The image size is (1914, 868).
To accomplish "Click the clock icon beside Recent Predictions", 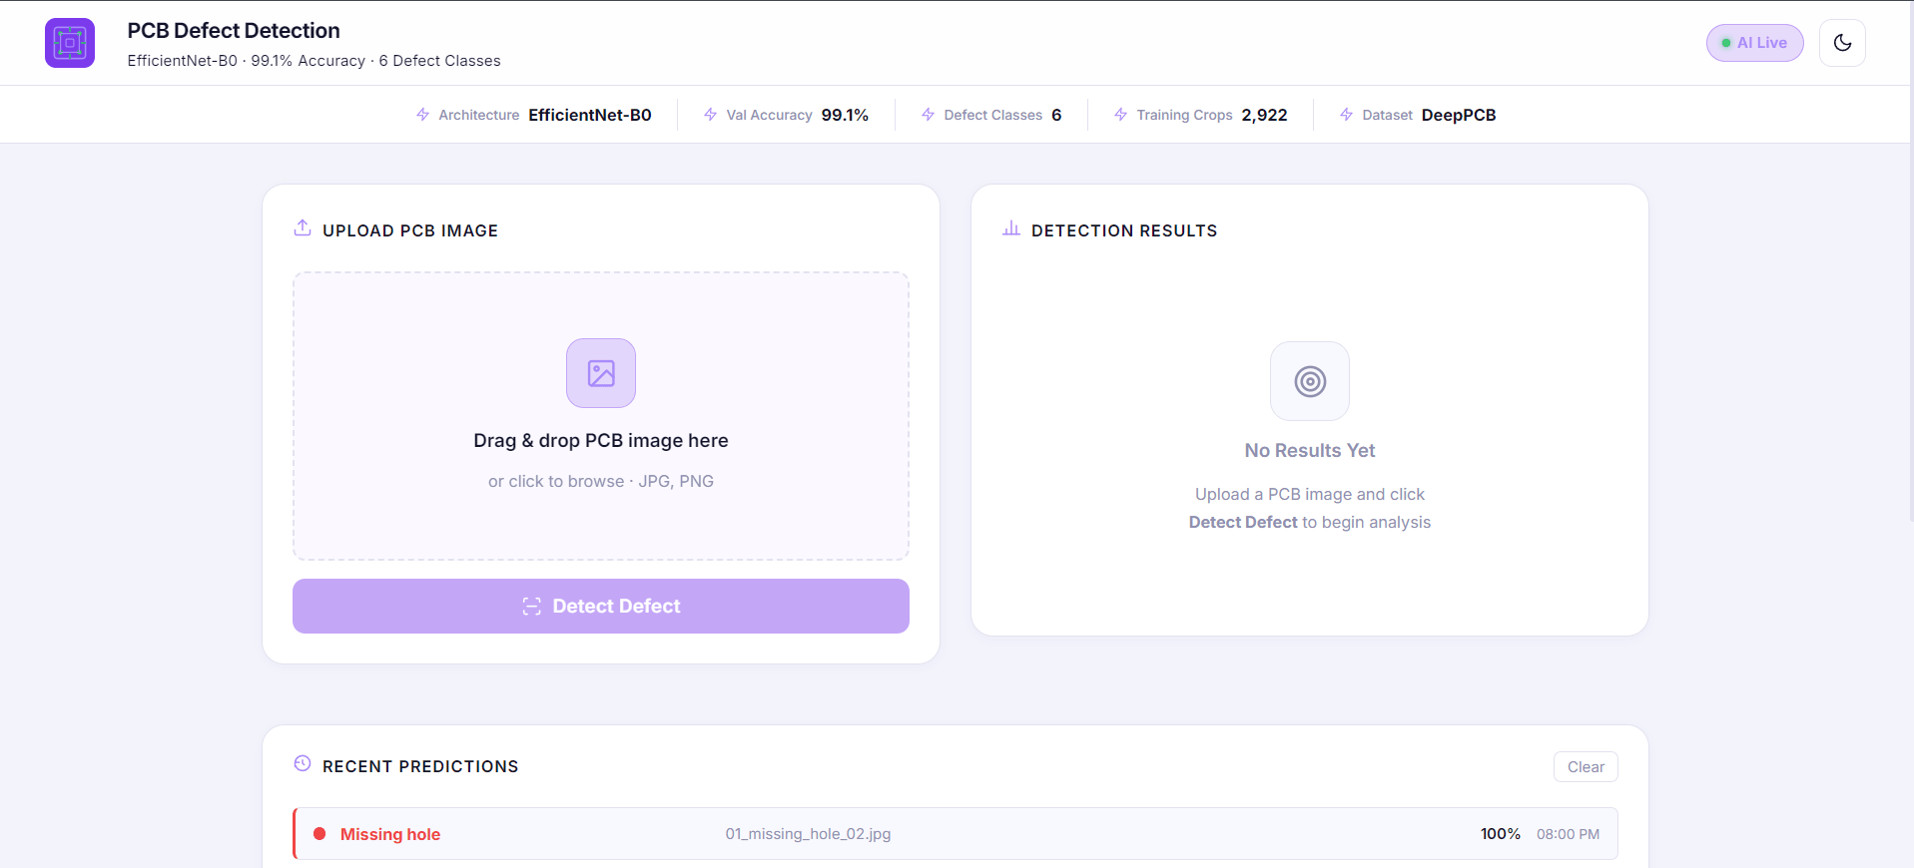I will pos(303,764).
